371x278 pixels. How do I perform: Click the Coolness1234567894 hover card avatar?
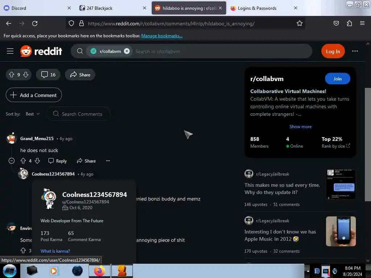point(49,199)
